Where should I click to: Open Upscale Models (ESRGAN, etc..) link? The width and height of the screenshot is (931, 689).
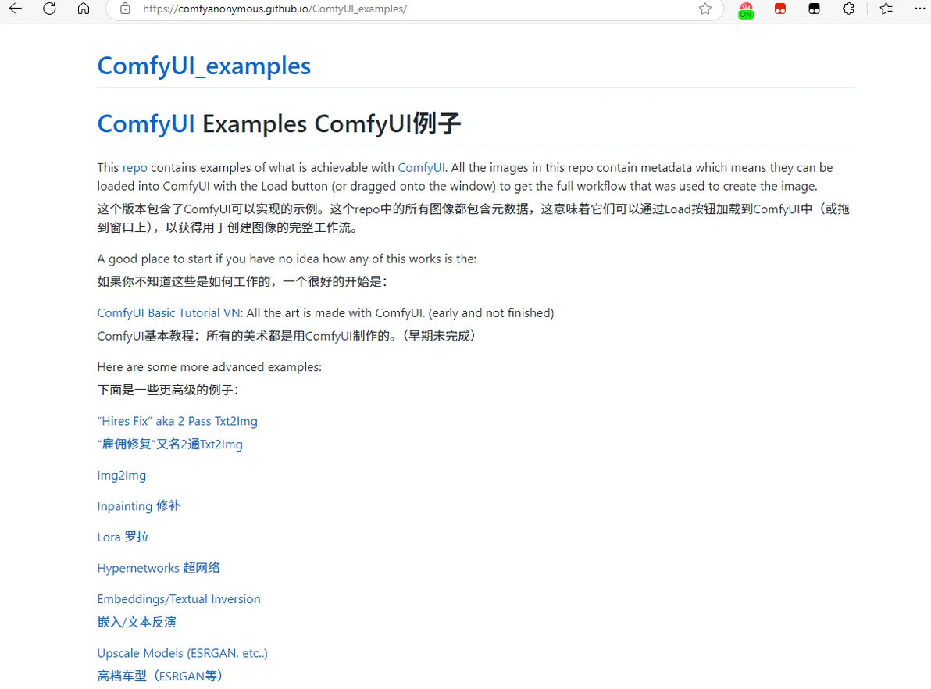pyautogui.click(x=182, y=653)
